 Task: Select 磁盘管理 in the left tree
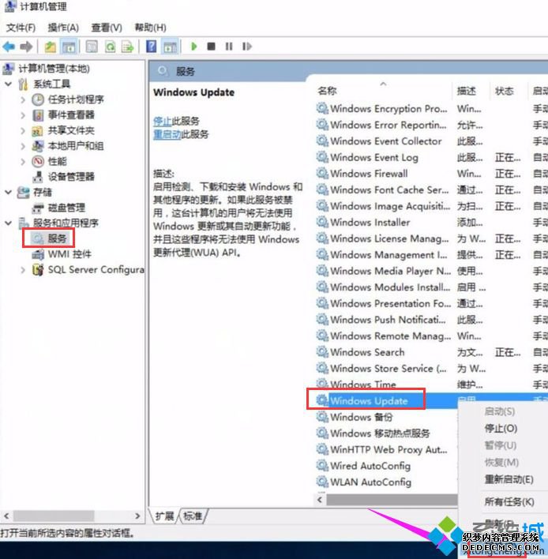point(66,208)
